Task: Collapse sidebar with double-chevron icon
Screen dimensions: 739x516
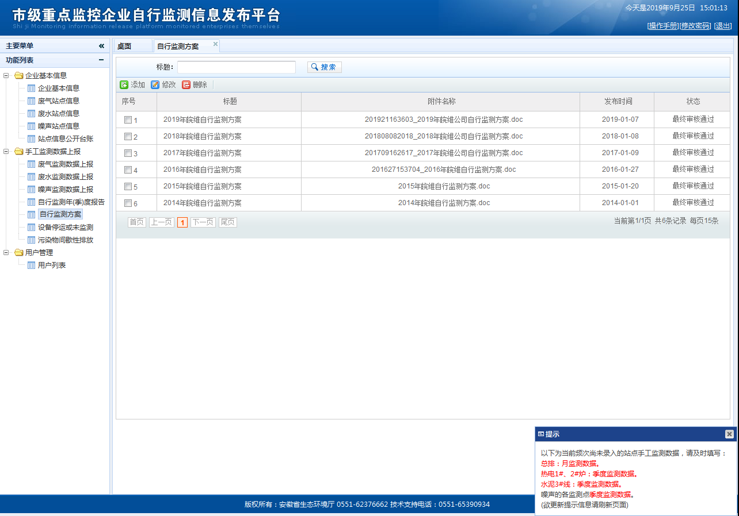Action: click(101, 46)
